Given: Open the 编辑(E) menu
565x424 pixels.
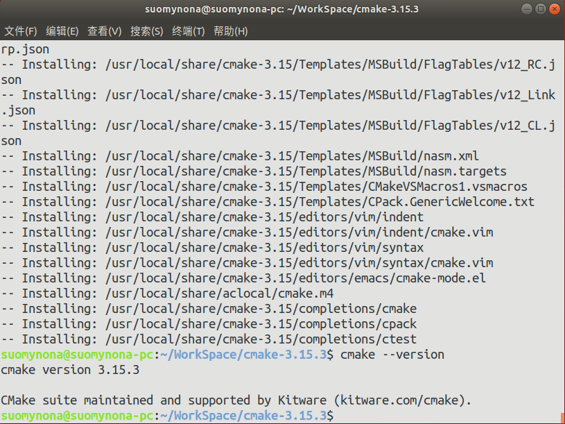Looking at the screenshot, I should 62,31.
